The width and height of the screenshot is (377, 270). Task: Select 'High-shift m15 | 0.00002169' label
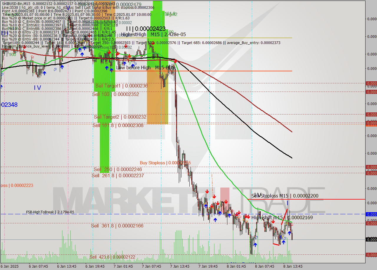[282, 217]
